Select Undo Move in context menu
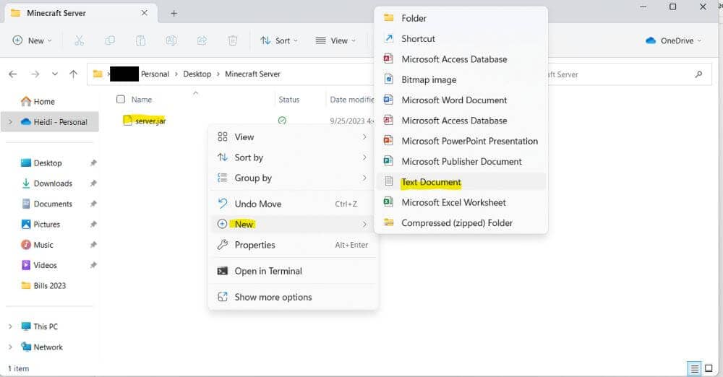This screenshot has width=723, height=377. coord(293,204)
